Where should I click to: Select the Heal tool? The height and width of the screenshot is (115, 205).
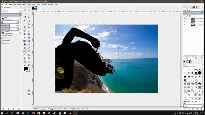click(29, 58)
